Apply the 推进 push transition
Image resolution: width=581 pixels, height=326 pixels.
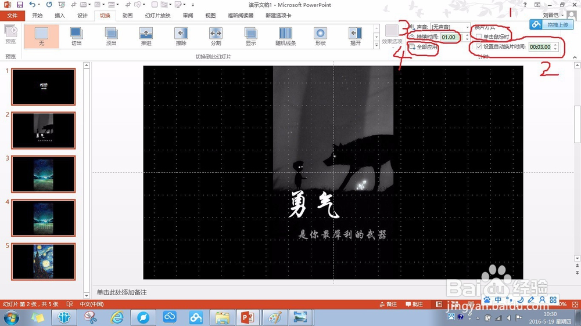(146, 37)
